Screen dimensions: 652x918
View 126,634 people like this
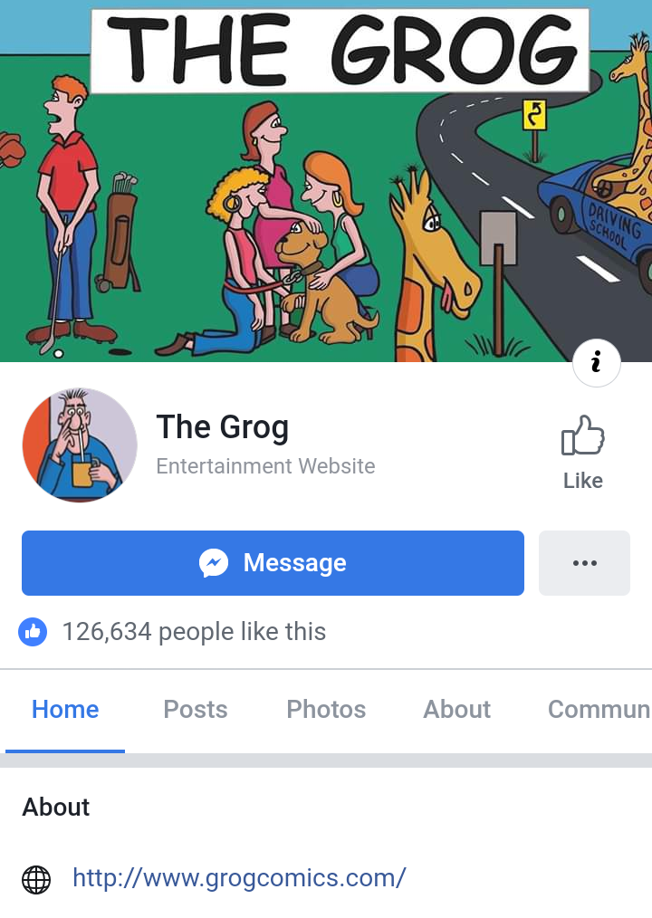tap(194, 632)
